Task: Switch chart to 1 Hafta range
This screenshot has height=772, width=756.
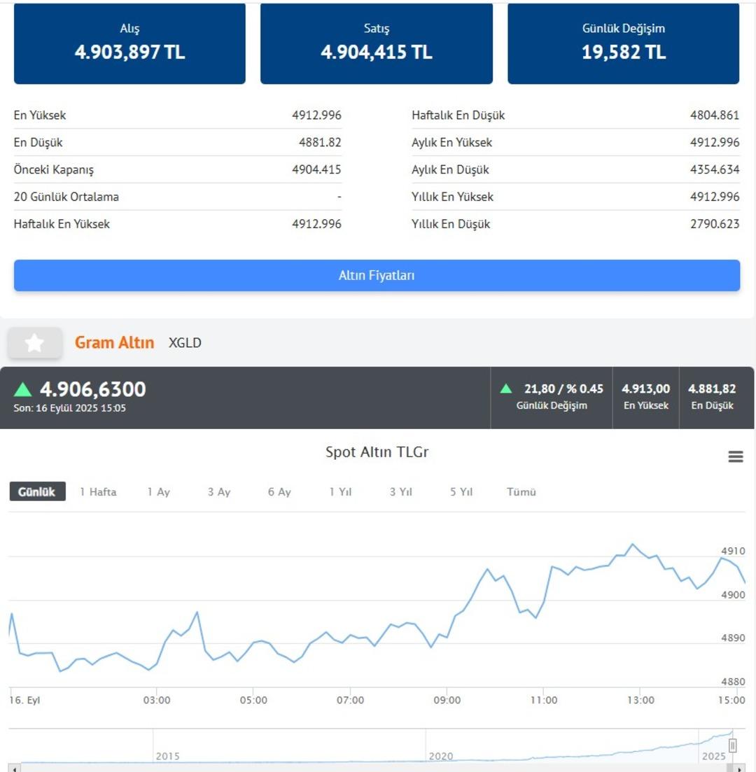Action: click(98, 491)
